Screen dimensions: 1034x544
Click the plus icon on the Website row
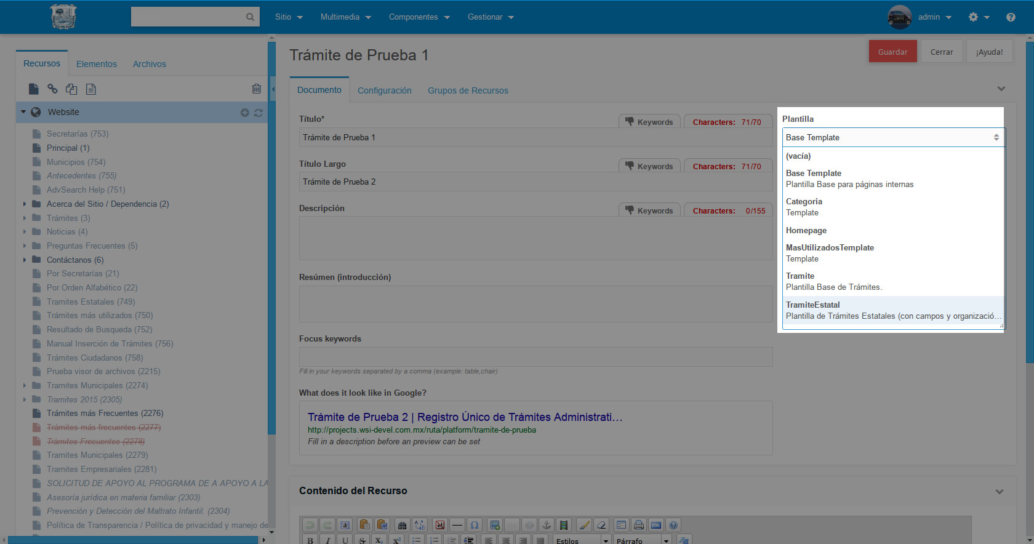coord(245,113)
